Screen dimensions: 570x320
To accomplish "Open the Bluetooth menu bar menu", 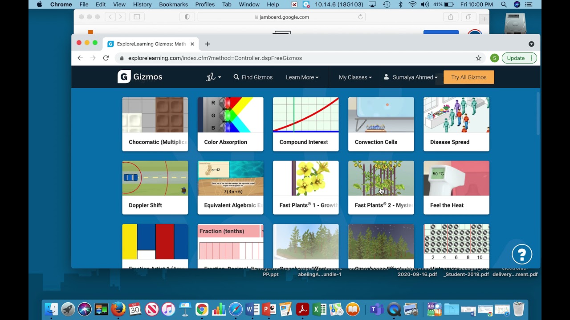I will pos(400,4).
